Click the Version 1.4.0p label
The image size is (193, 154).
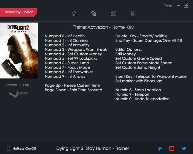pyautogui.click(x=17, y=85)
